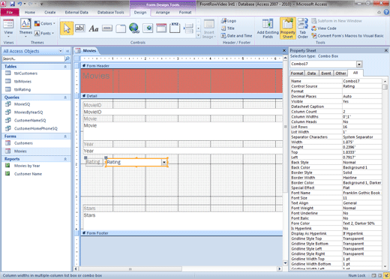Insert a Page Break control

point(188,28)
